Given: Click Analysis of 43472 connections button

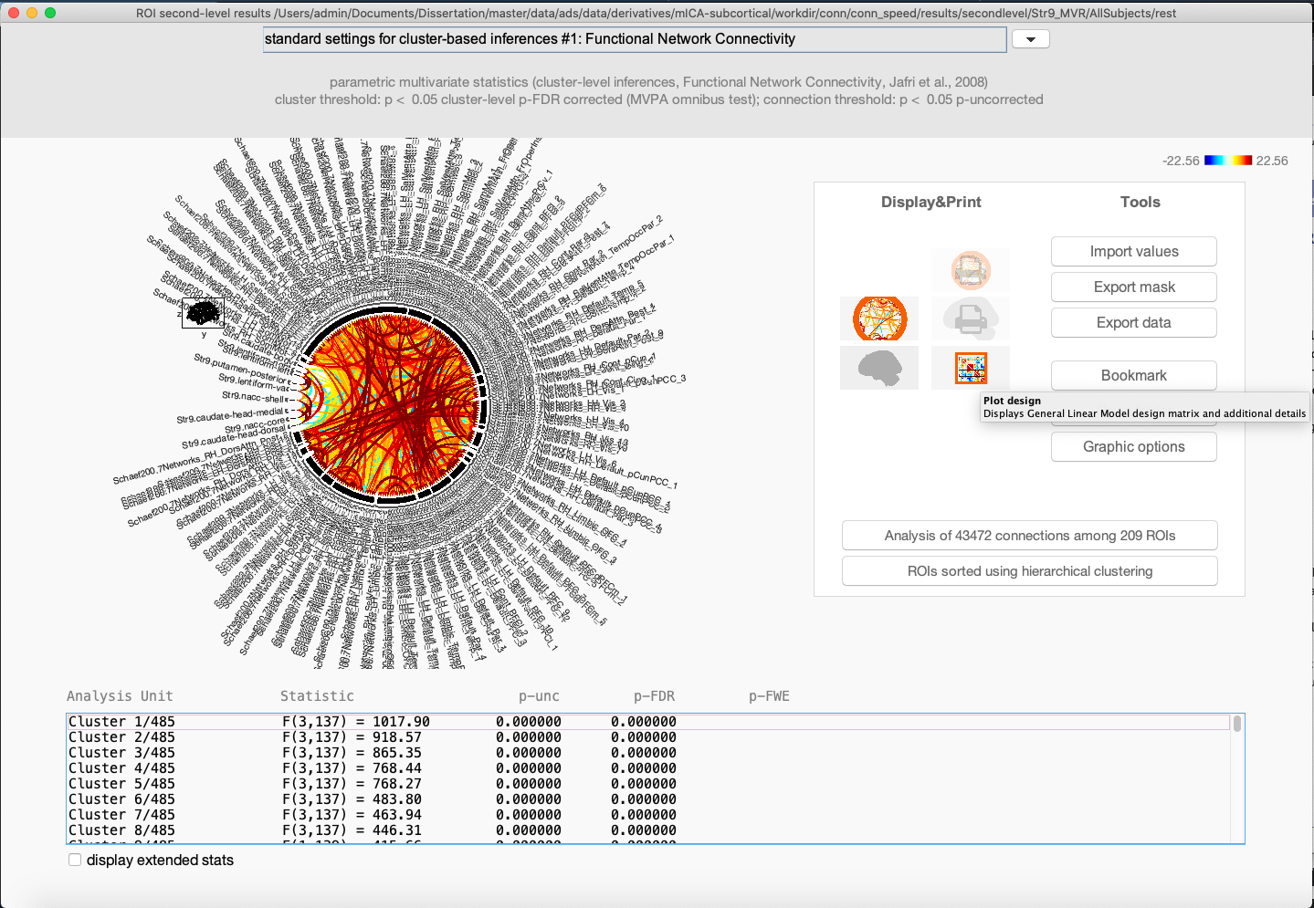Looking at the screenshot, I should (x=1029, y=536).
